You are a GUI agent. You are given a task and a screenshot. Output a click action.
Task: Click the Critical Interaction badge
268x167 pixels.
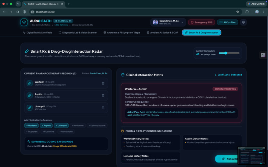[x=225, y=89]
